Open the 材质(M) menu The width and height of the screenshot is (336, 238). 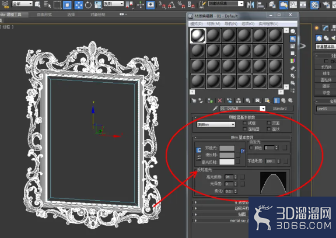coord(213,23)
